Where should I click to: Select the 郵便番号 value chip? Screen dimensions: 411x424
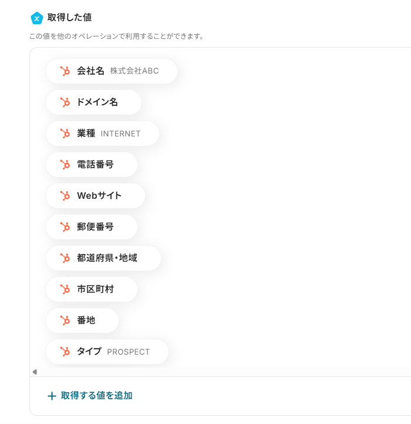pos(92,227)
